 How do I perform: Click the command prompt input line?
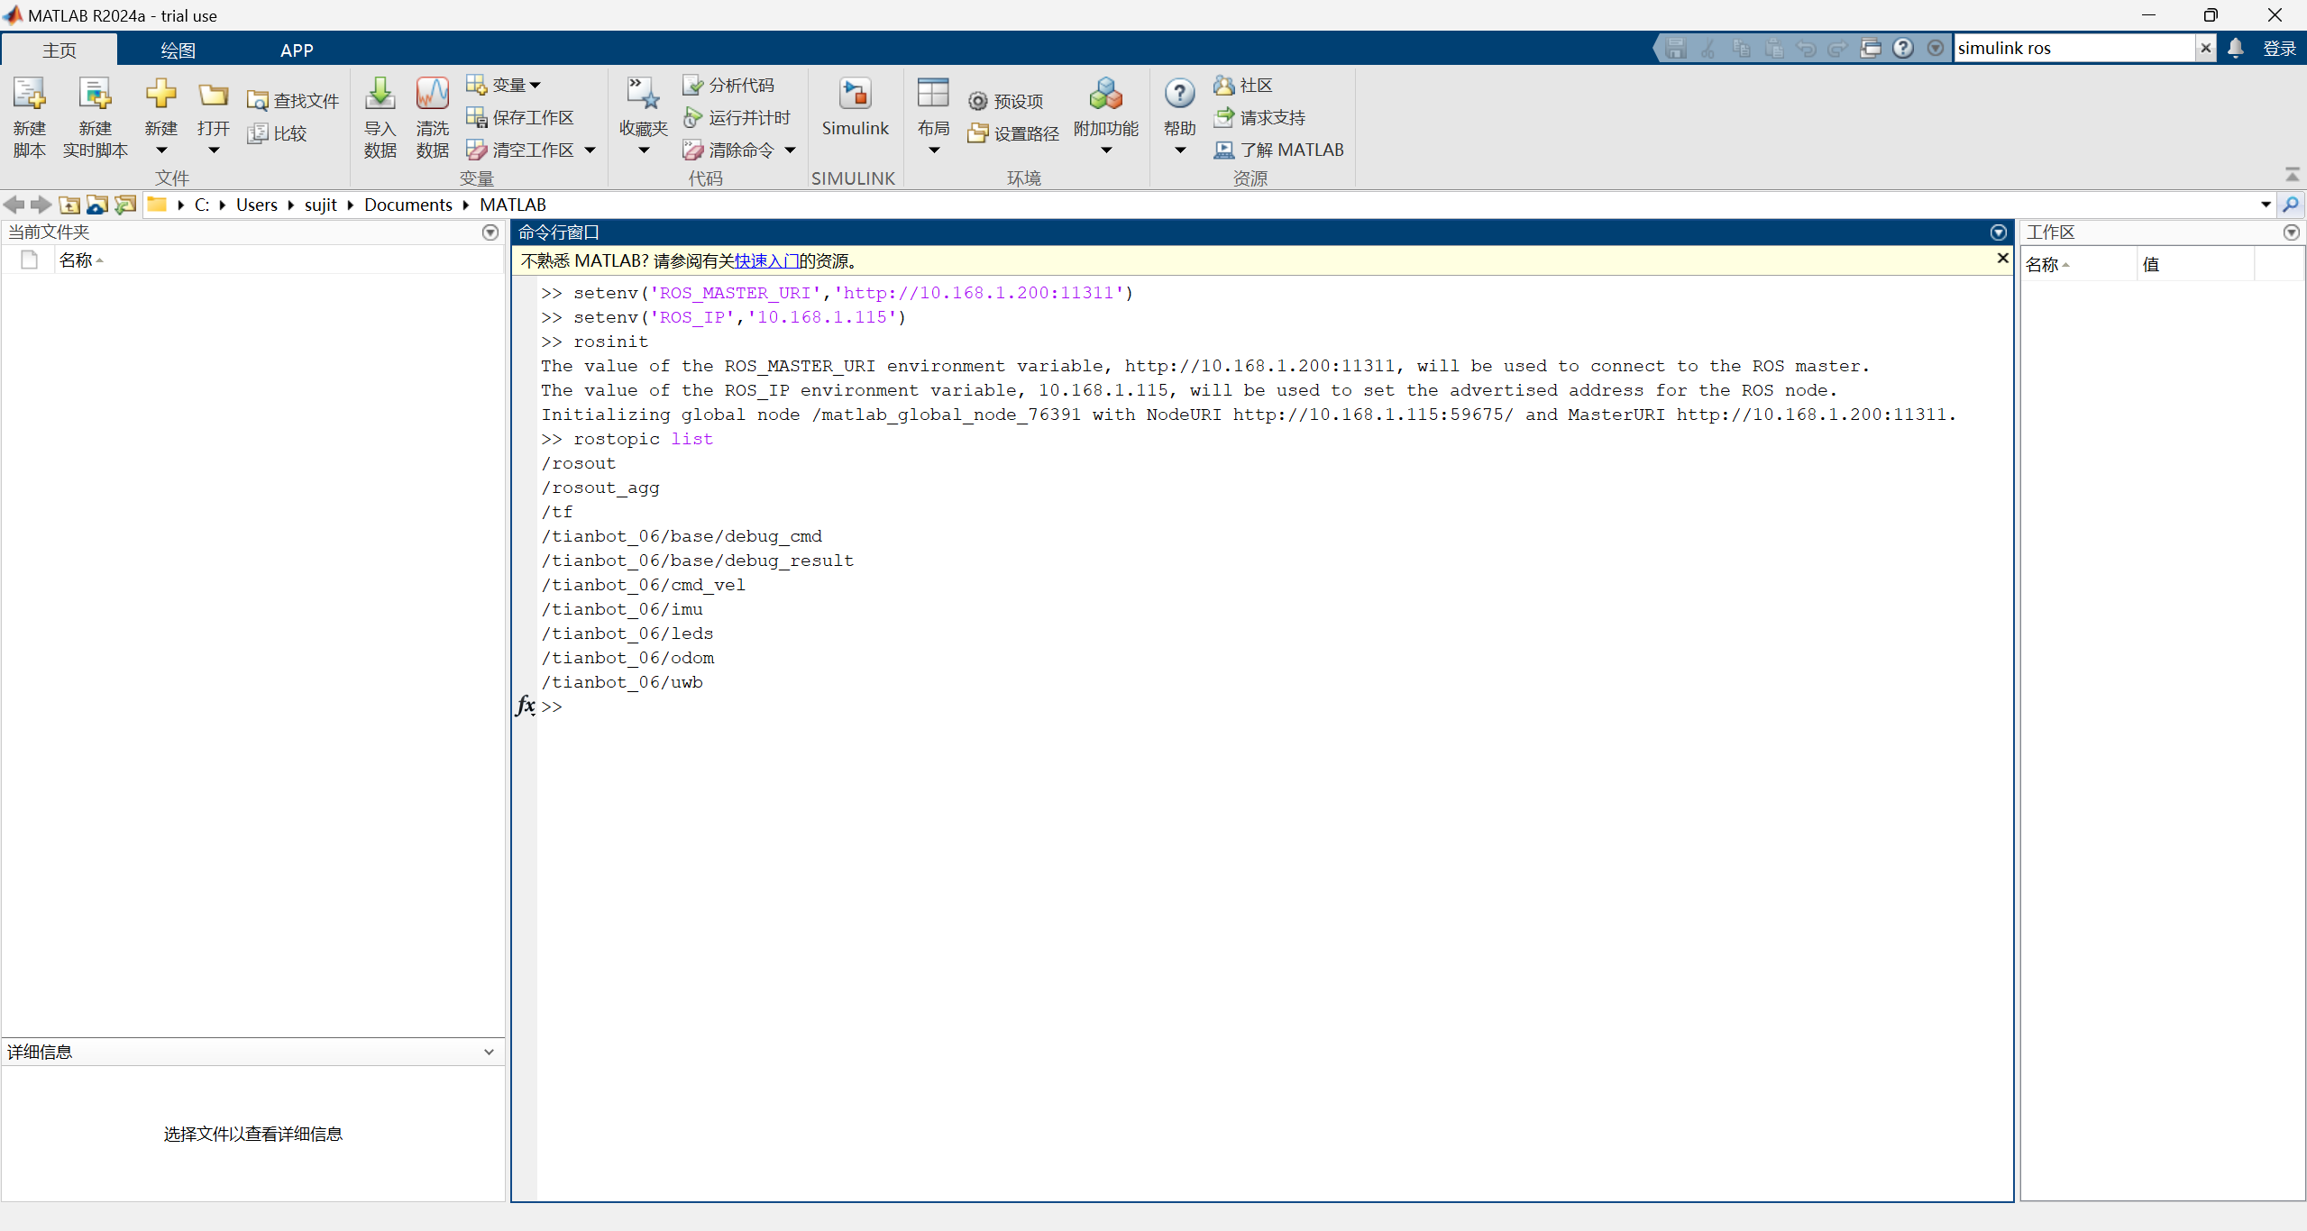[x=1276, y=707]
